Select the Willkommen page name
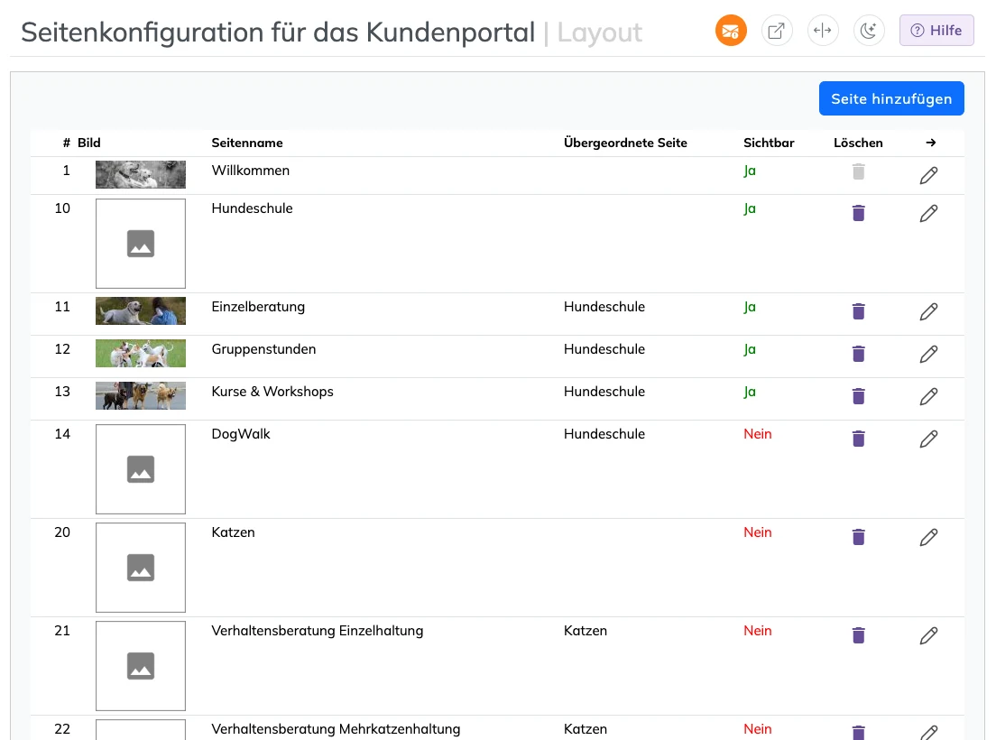 click(x=250, y=171)
